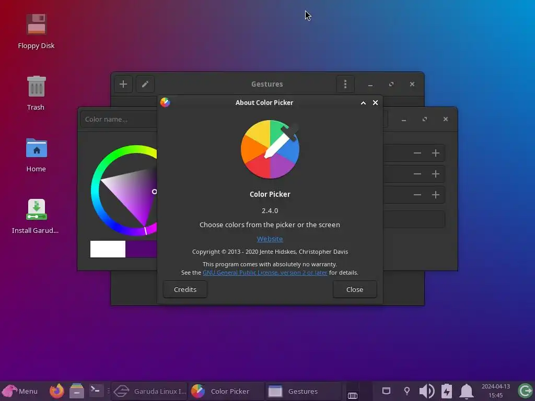Viewport: 535px width, 401px height.
Task: Click the Credits button
Action: pos(185,289)
